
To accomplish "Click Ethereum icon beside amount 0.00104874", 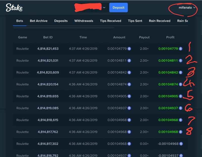I will [x=129, y=84].
